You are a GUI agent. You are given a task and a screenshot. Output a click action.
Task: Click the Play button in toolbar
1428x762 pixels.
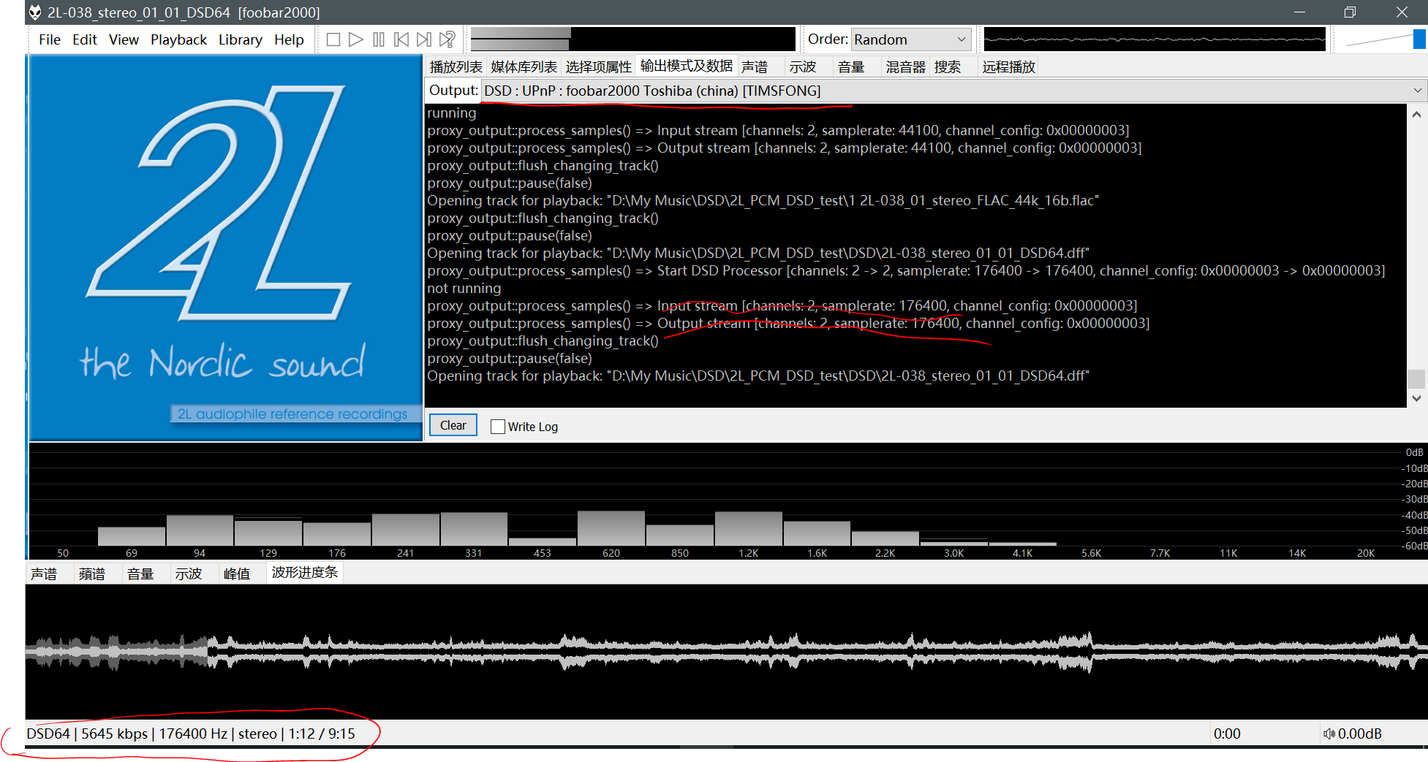point(356,39)
